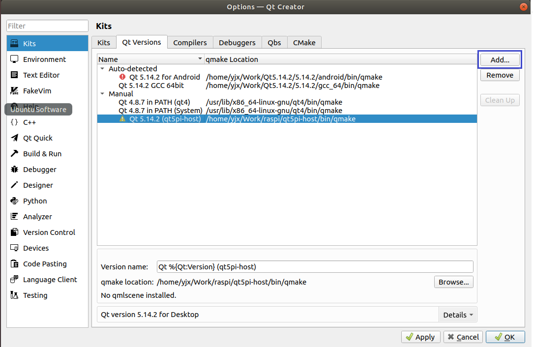533x347 pixels.
Task: Select Qt 5.14.2 for Android row
Action: (x=287, y=77)
